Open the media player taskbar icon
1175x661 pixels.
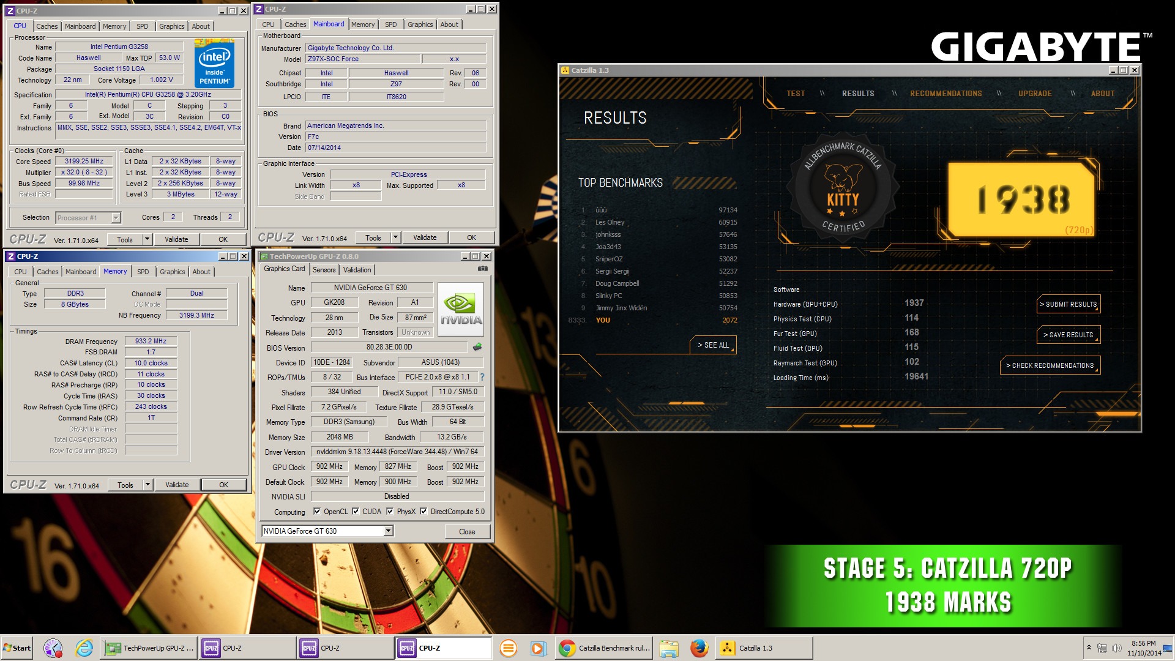pyautogui.click(x=538, y=648)
